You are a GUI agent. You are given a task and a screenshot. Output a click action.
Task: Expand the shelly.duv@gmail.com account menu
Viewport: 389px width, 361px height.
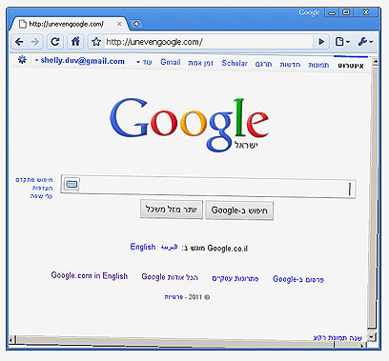pyautogui.click(x=80, y=61)
